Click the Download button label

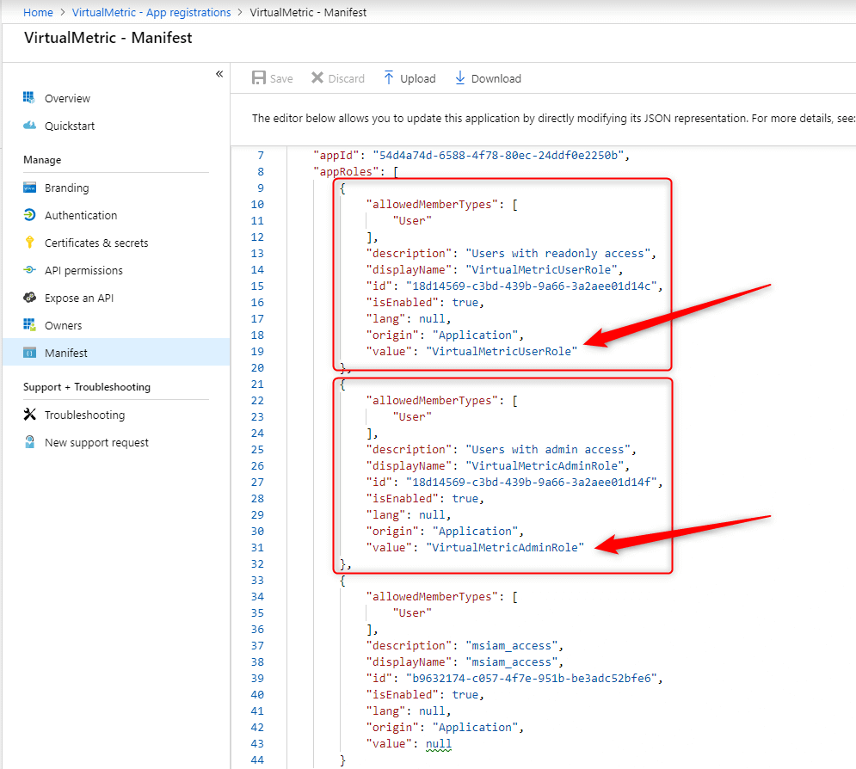coord(496,78)
